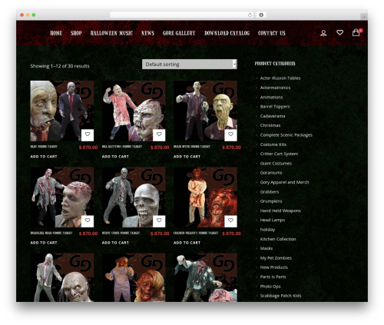Open Download Catalog menu item
Viewport: 384px width, 325px height.
(227, 33)
